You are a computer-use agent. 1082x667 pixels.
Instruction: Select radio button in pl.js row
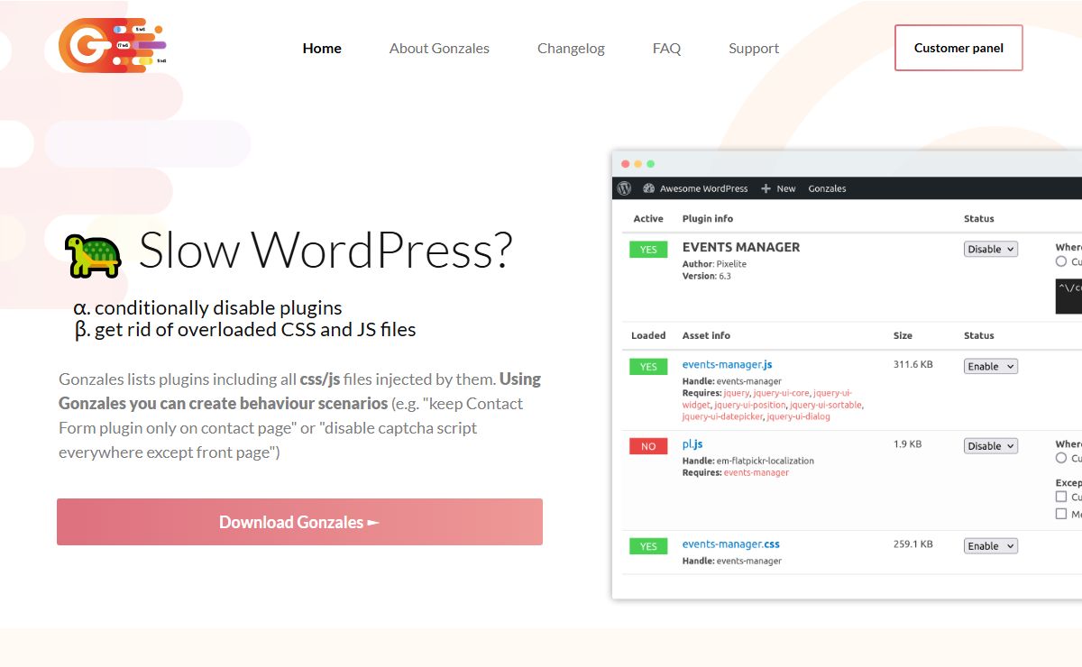[x=1060, y=459]
